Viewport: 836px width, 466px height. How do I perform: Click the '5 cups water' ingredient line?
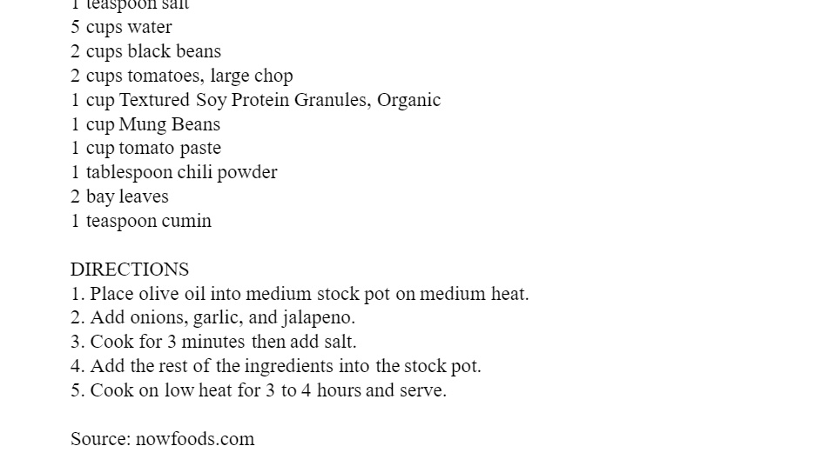[x=121, y=27]
